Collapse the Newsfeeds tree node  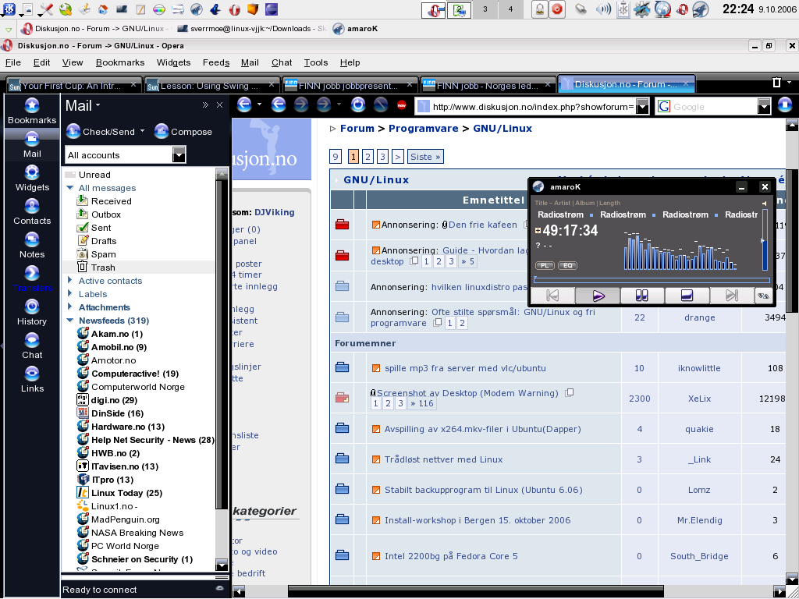(70, 321)
